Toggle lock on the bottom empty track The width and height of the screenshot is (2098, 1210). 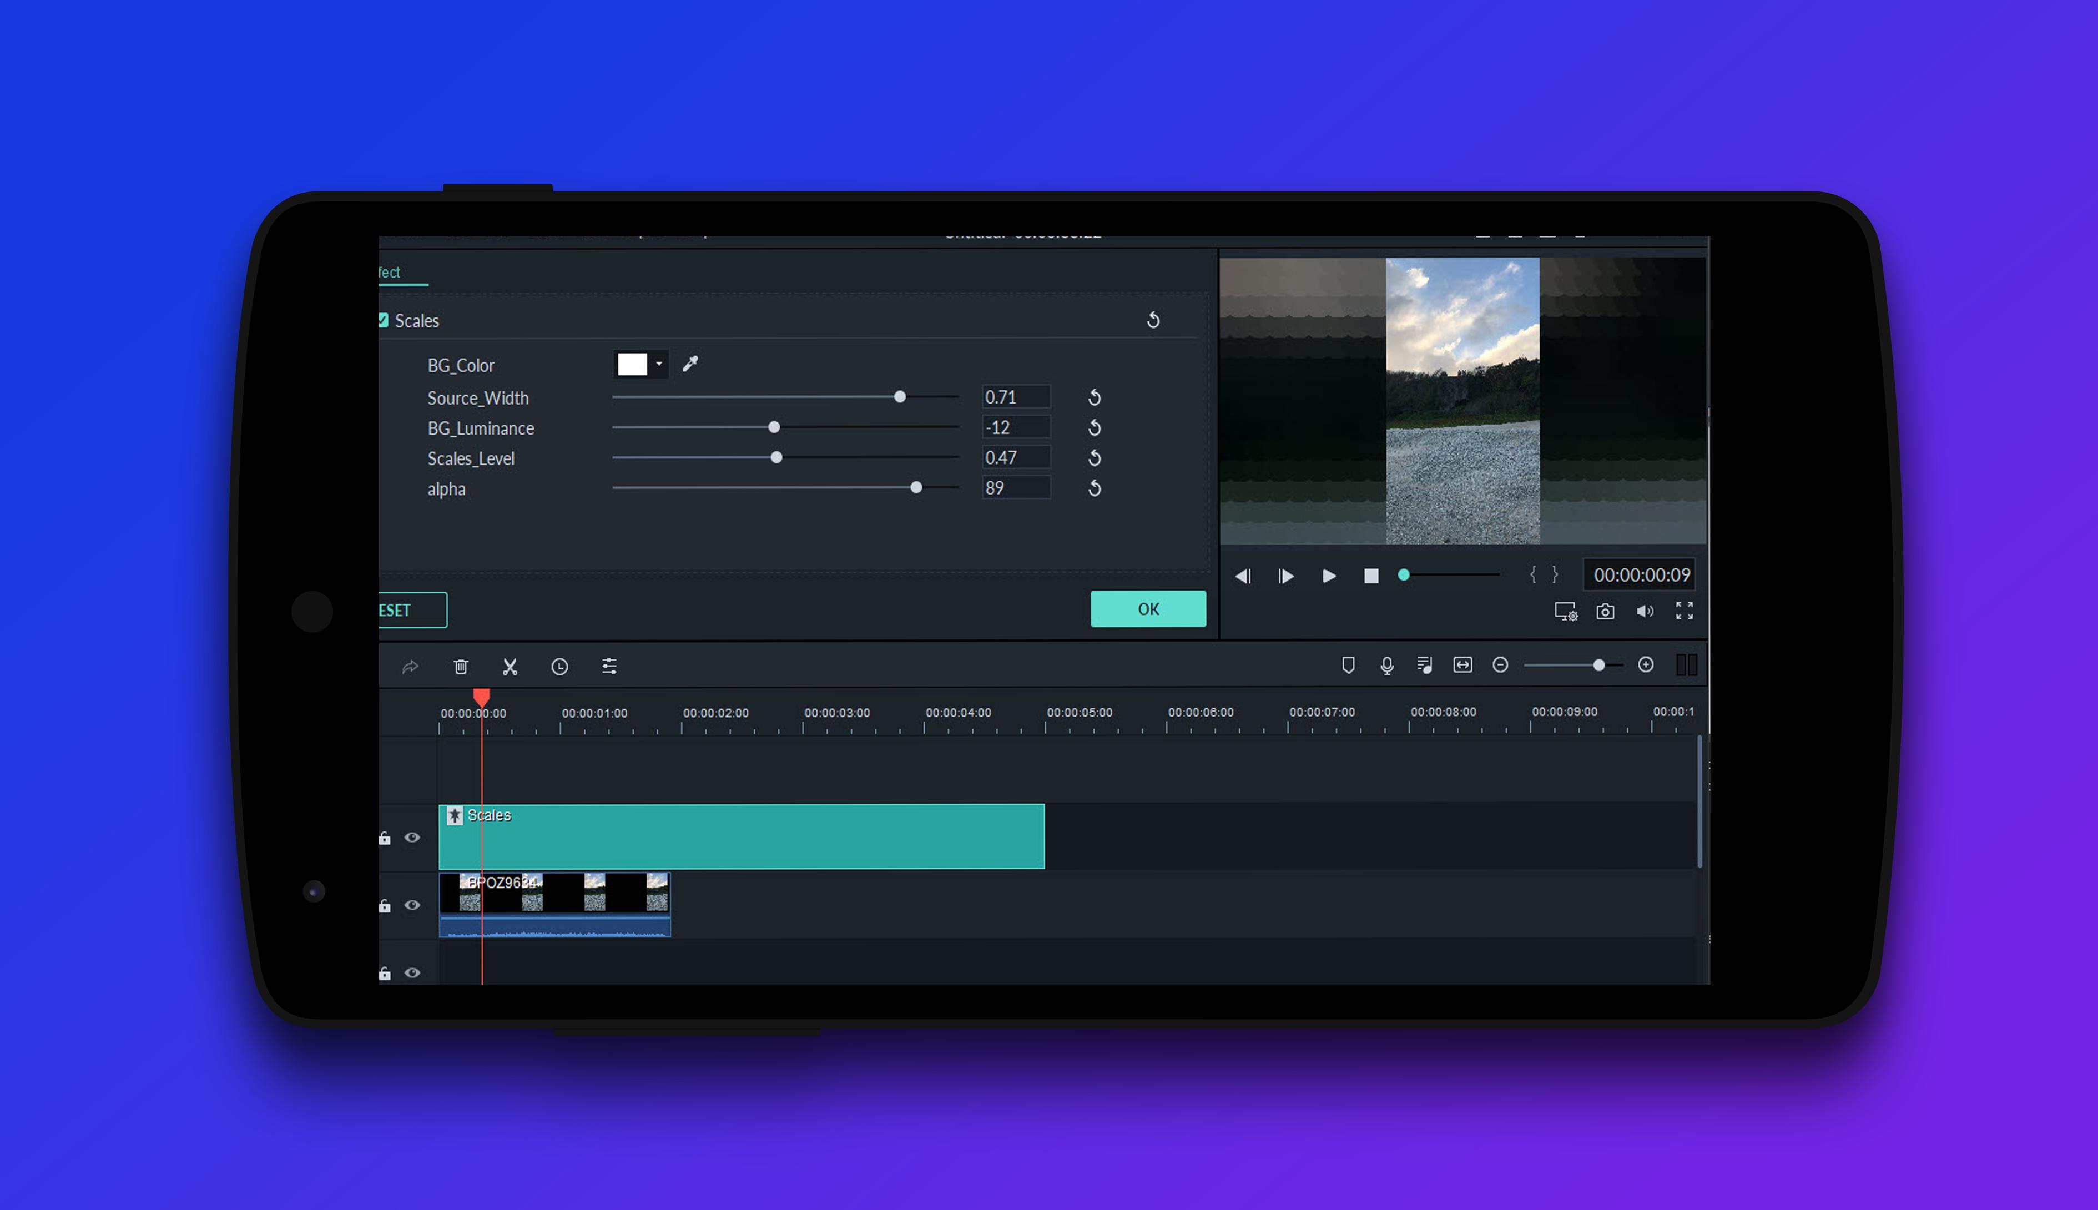(385, 973)
